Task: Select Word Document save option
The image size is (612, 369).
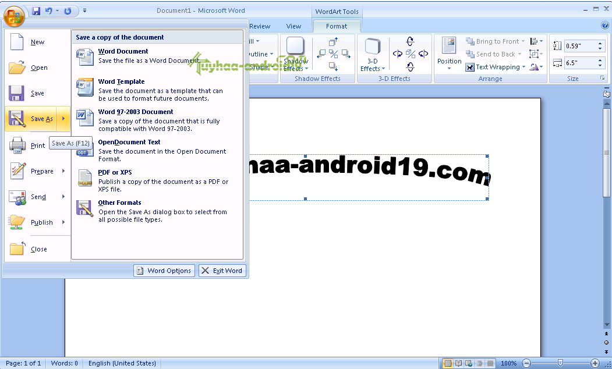Action: click(157, 58)
